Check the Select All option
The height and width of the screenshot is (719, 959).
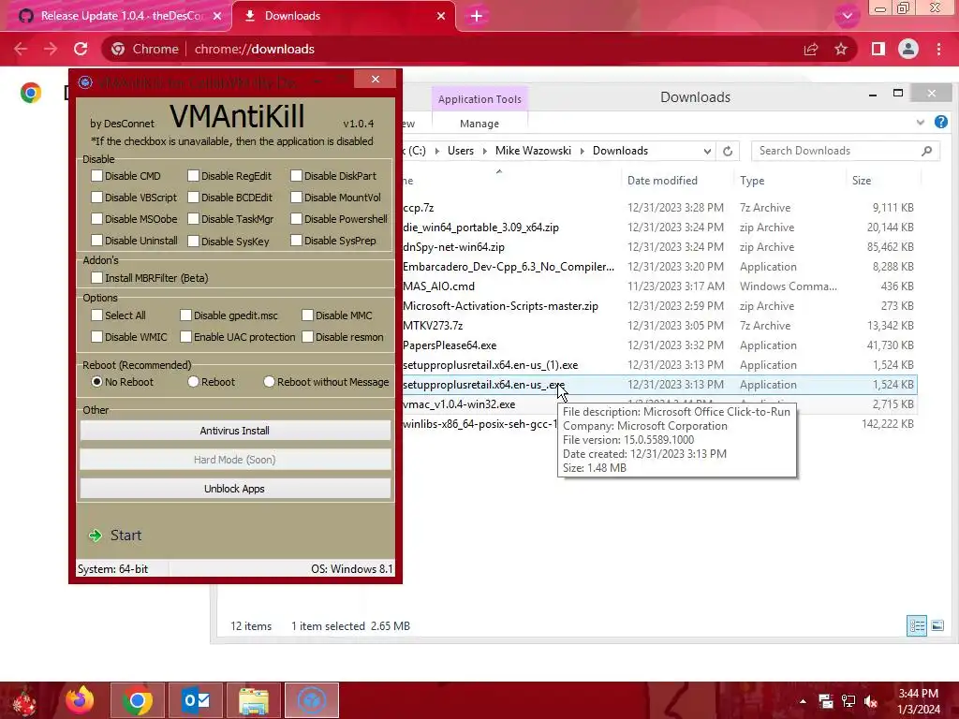click(96, 315)
